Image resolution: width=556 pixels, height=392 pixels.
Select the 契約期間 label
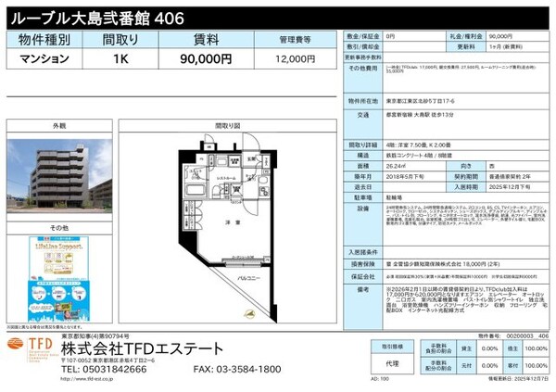click(x=466, y=176)
